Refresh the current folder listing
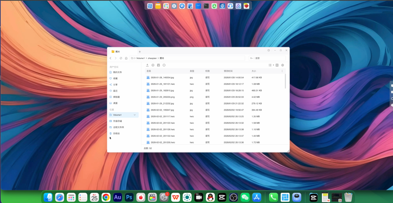393x203 pixels. click(121, 58)
